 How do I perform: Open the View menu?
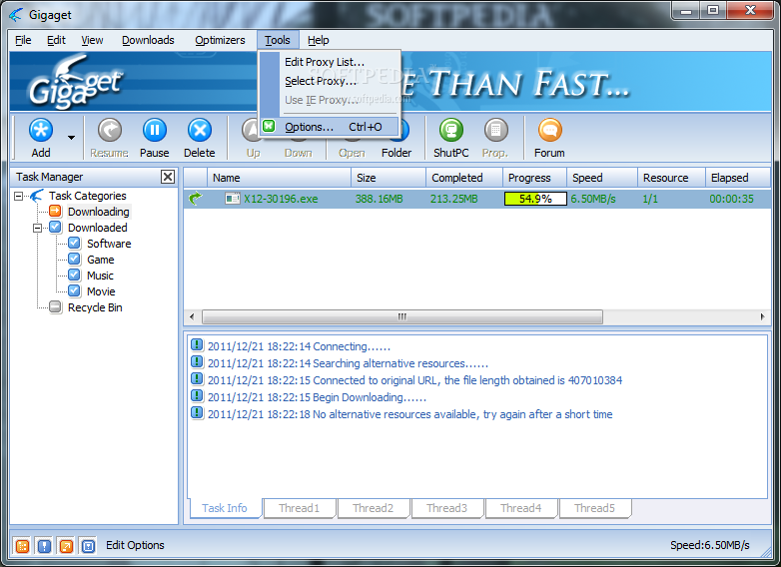point(92,40)
